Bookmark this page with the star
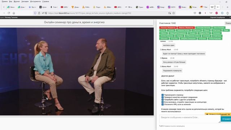The height and width of the screenshot is (130, 231). pos(174,13)
